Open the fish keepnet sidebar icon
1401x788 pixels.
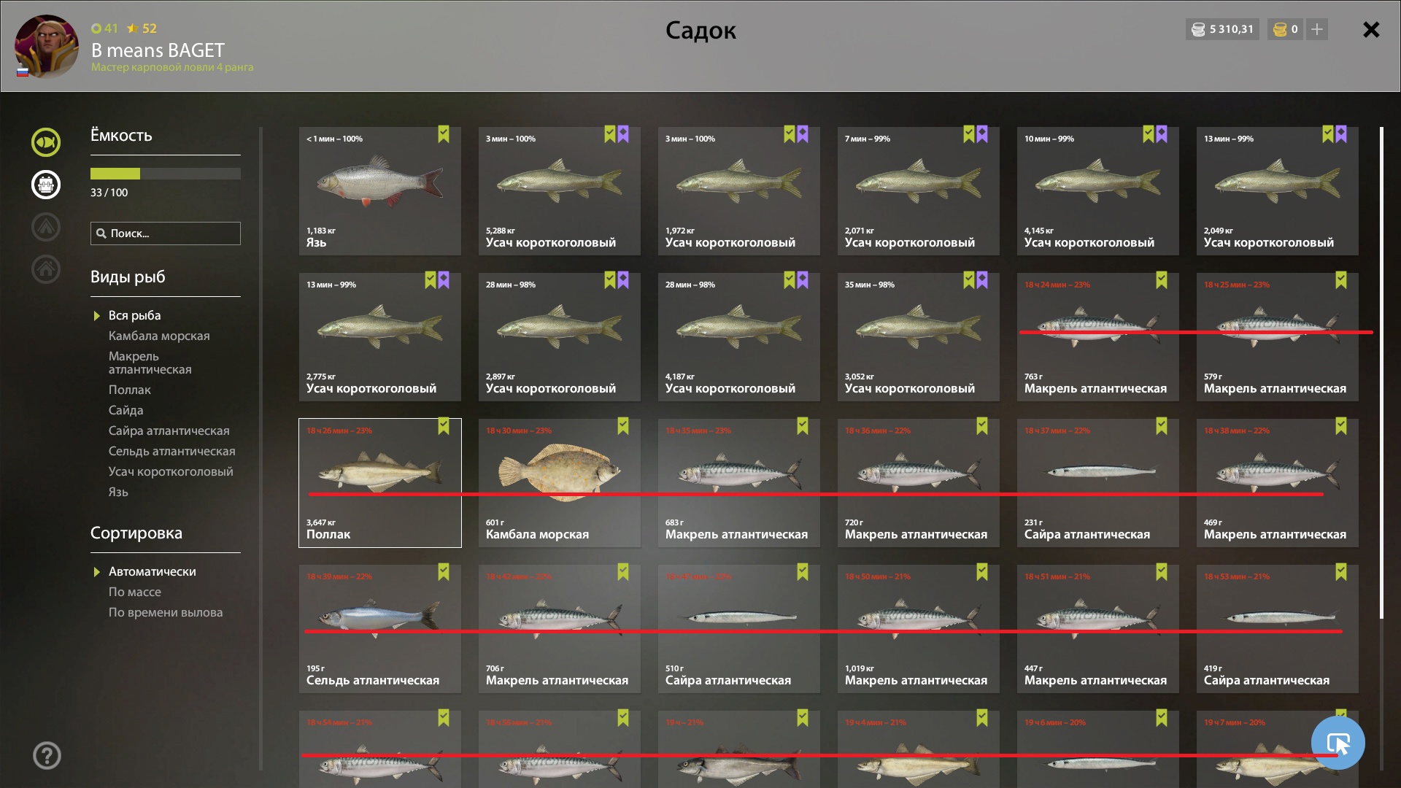[x=46, y=142]
